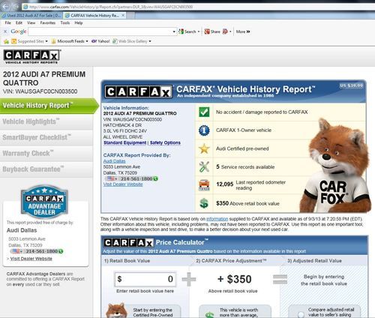Image resolution: width=375 pixels, height=318 pixels.
Task: Select SmartBuyer Checklist sidebar tab
Action: click(x=46, y=138)
